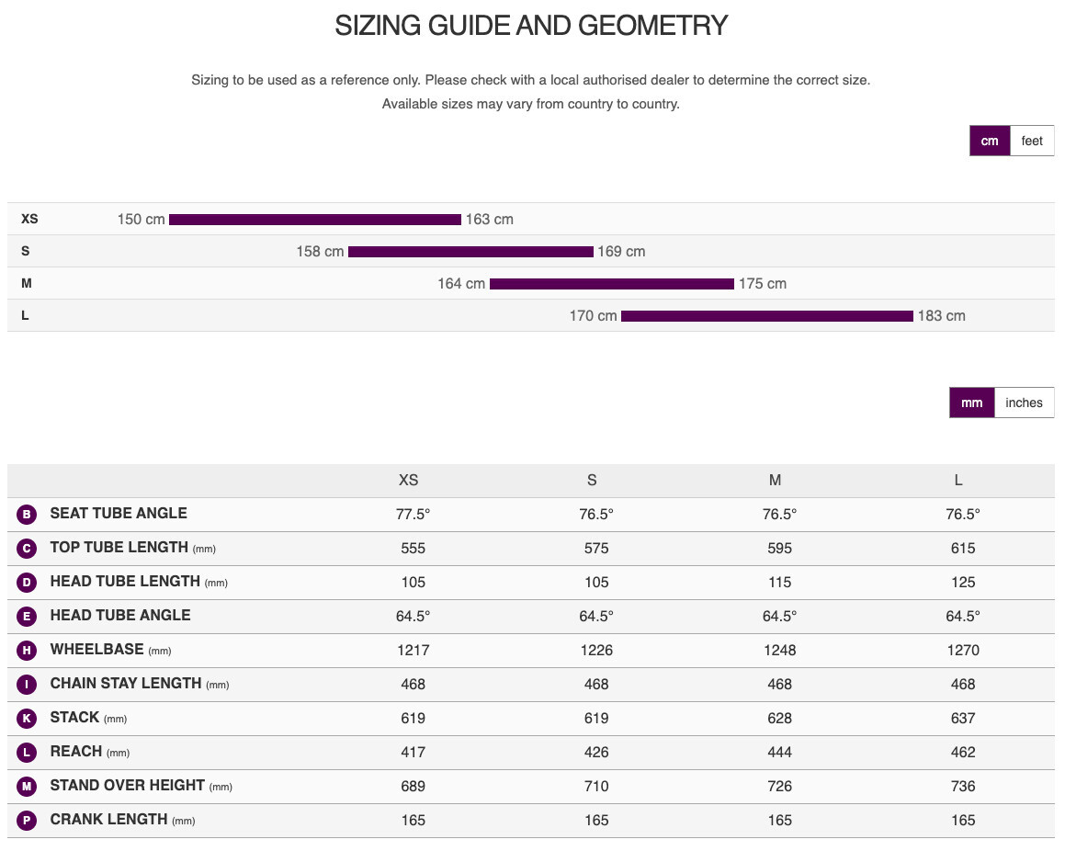
Task: Select the M column header in geometry table
Action: 775,480
